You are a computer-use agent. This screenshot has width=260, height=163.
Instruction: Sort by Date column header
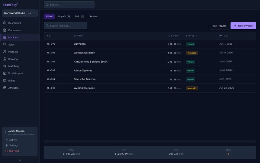(x=223, y=36)
